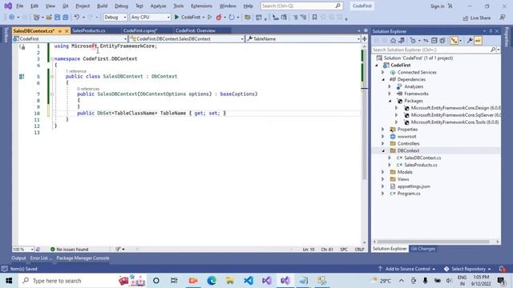Open Visual Studio Code from taskbar
The image size is (513, 288).
(x=248, y=281)
